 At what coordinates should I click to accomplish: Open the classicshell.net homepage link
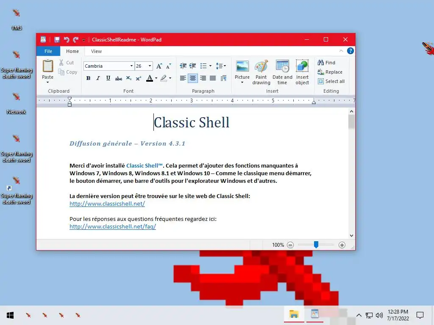107,204
